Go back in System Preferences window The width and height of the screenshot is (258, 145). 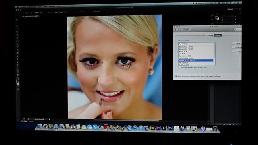[x=176, y=30]
